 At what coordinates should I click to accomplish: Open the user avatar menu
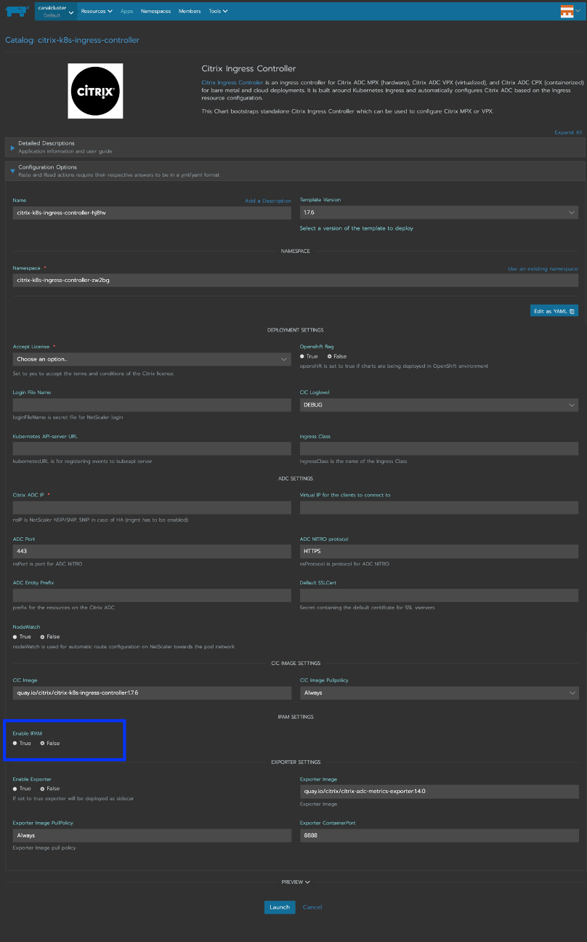570,11
